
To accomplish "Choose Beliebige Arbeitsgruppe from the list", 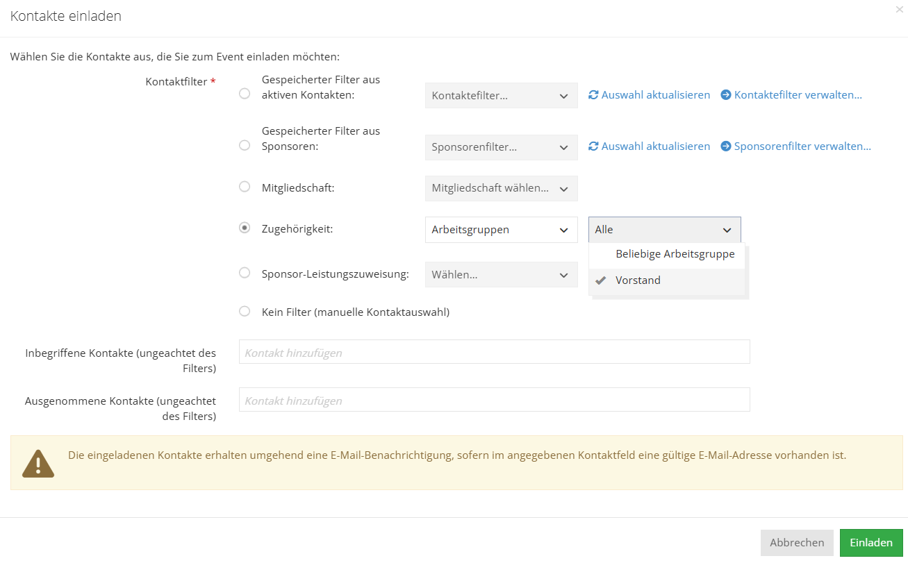I will click(x=675, y=254).
